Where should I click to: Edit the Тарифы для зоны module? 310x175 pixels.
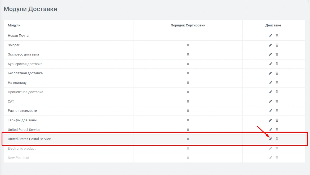[x=270, y=120]
